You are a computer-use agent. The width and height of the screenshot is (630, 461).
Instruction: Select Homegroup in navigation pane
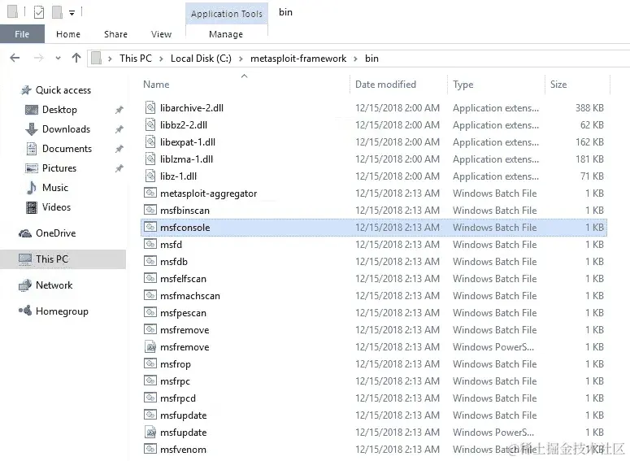point(62,311)
